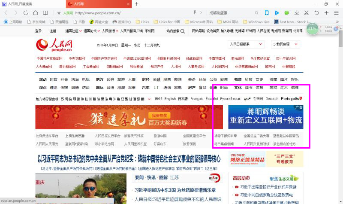Click the address bar URL field
The height and width of the screenshot is (204, 343).
[131, 13]
